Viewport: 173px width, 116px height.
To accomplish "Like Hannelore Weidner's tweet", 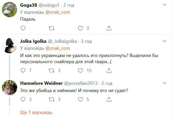I will [x=80, y=99].
